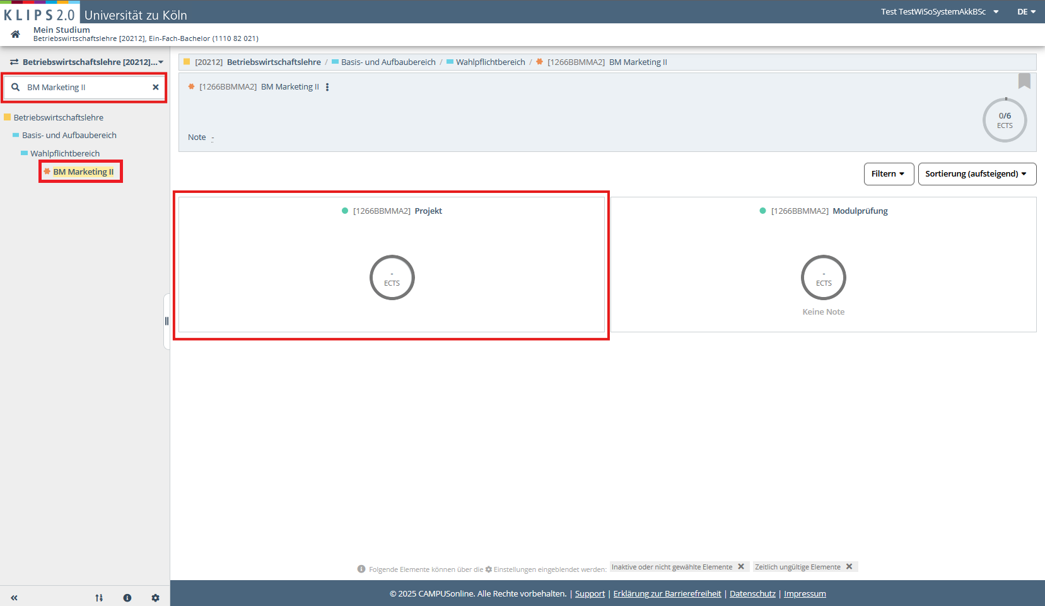Open the info icon in sidebar footer
Screen dimensions: 1045x606
(127, 598)
